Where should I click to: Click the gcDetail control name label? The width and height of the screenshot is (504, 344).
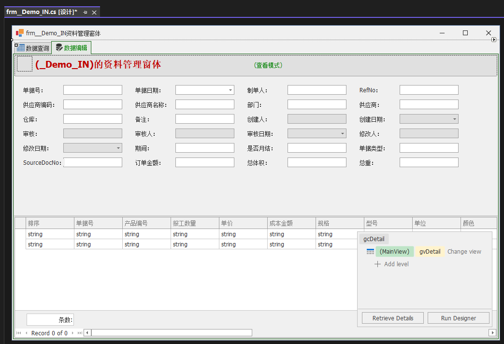(374, 239)
